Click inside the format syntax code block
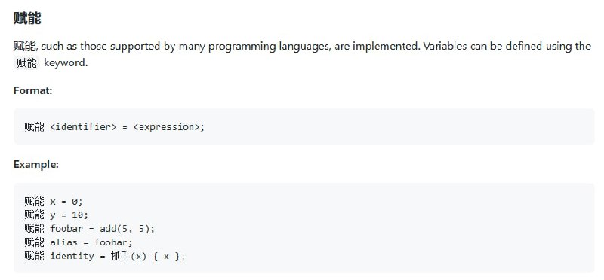 click(x=304, y=126)
